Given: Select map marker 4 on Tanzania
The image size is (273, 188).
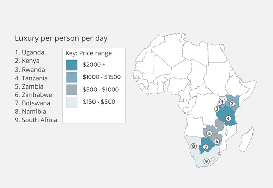Looking at the screenshot, I should coord(228,119).
